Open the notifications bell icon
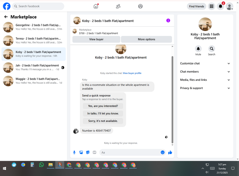The image size is (239, 176). [220, 6]
